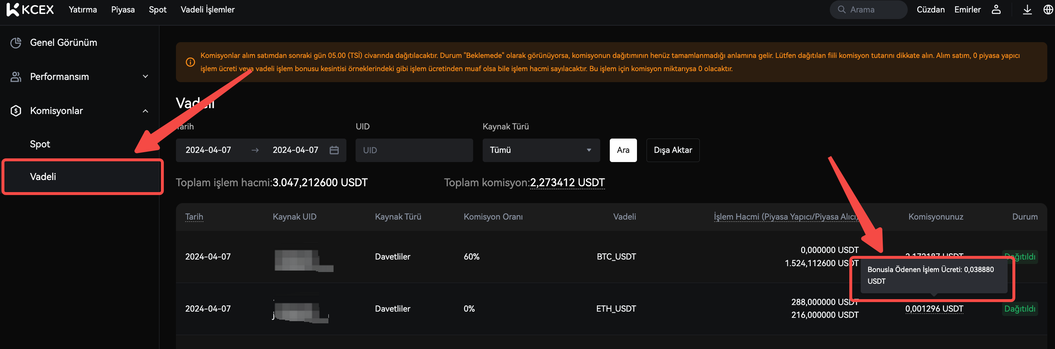Open the user profile icon

click(995, 10)
